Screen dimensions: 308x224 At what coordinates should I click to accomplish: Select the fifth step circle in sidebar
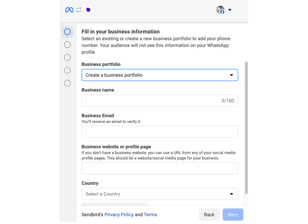click(67, 83)
